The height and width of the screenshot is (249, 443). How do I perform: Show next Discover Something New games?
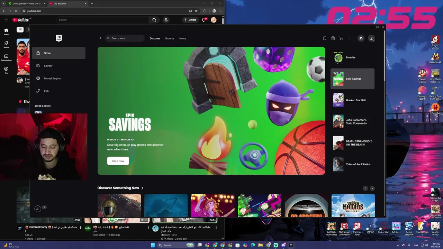pos(372,188)
